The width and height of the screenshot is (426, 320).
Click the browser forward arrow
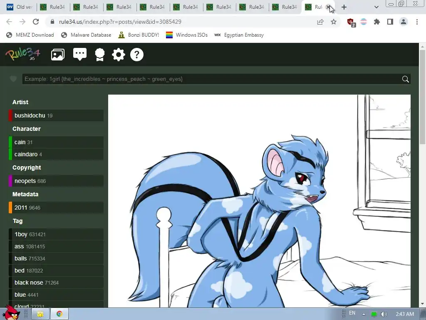coord(22,22)
